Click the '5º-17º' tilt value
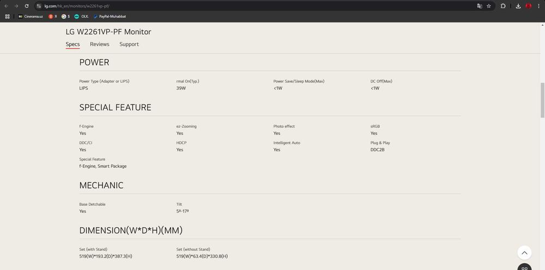 click(183, 211)
